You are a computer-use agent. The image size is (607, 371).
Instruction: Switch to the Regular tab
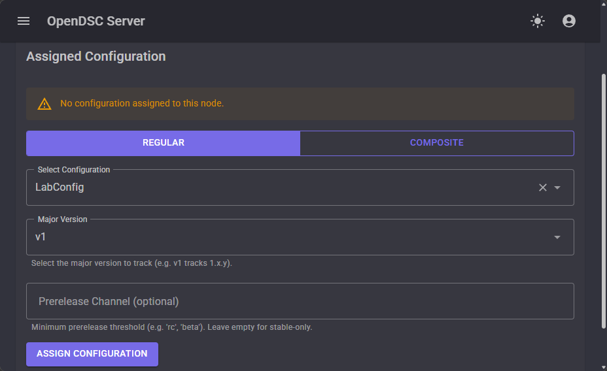pos(163,143)
